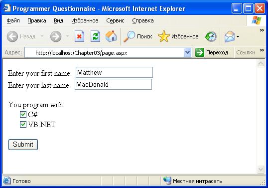Uncheck the C# checkbox
Image resolution: width=268 pixels, height=188 pixels.
pyautogui.click(x=23, y=114)
